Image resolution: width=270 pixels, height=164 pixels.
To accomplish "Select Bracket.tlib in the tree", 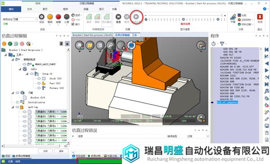I will click(38, 98).
